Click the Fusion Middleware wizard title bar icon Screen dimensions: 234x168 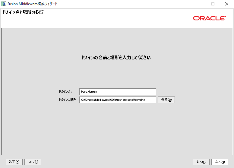(3, 4)
